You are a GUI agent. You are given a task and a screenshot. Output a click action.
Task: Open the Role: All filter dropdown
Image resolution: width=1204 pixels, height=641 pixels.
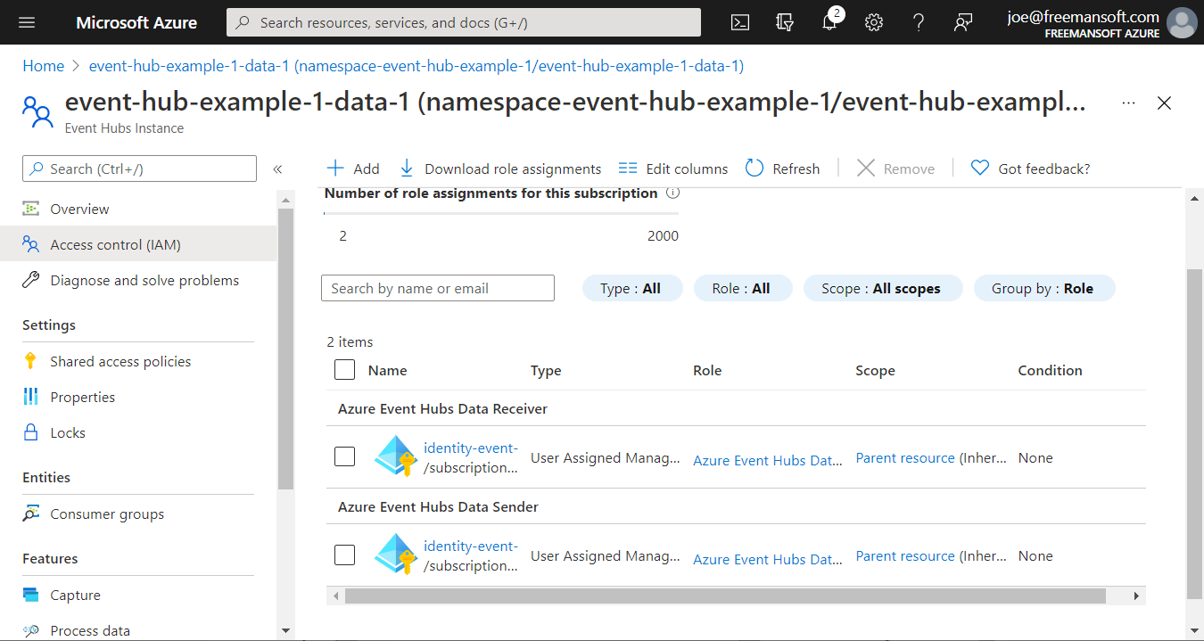[743, 287]
